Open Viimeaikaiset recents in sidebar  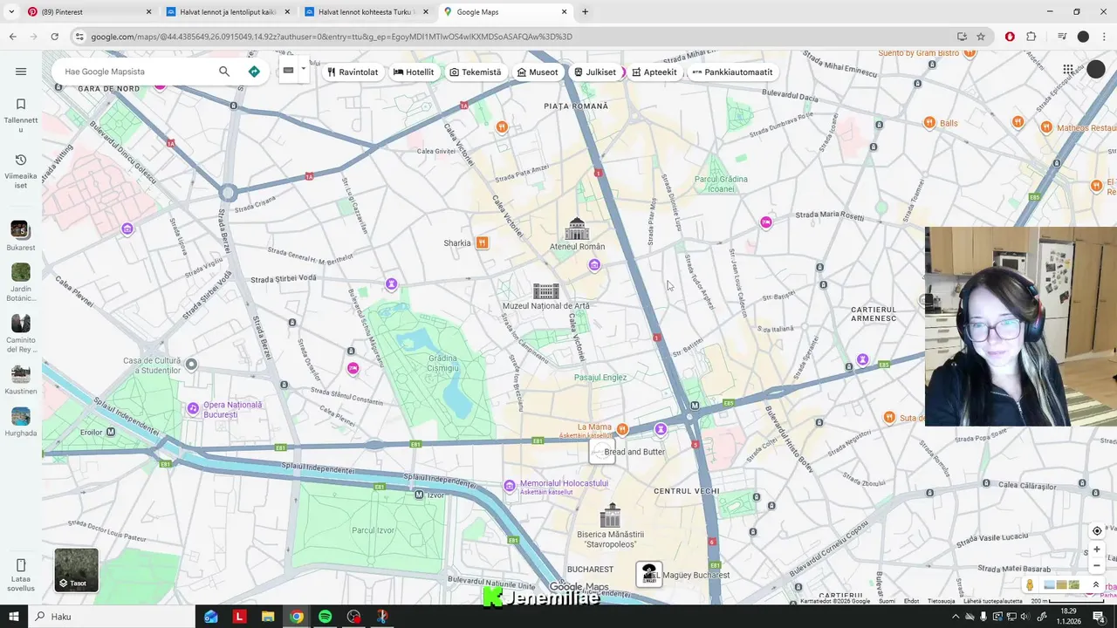point(21,171)
